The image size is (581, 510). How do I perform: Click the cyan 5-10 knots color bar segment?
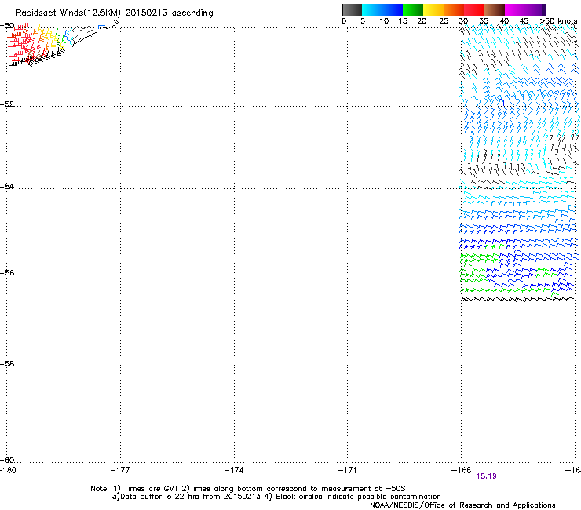[x=372, y=9]
